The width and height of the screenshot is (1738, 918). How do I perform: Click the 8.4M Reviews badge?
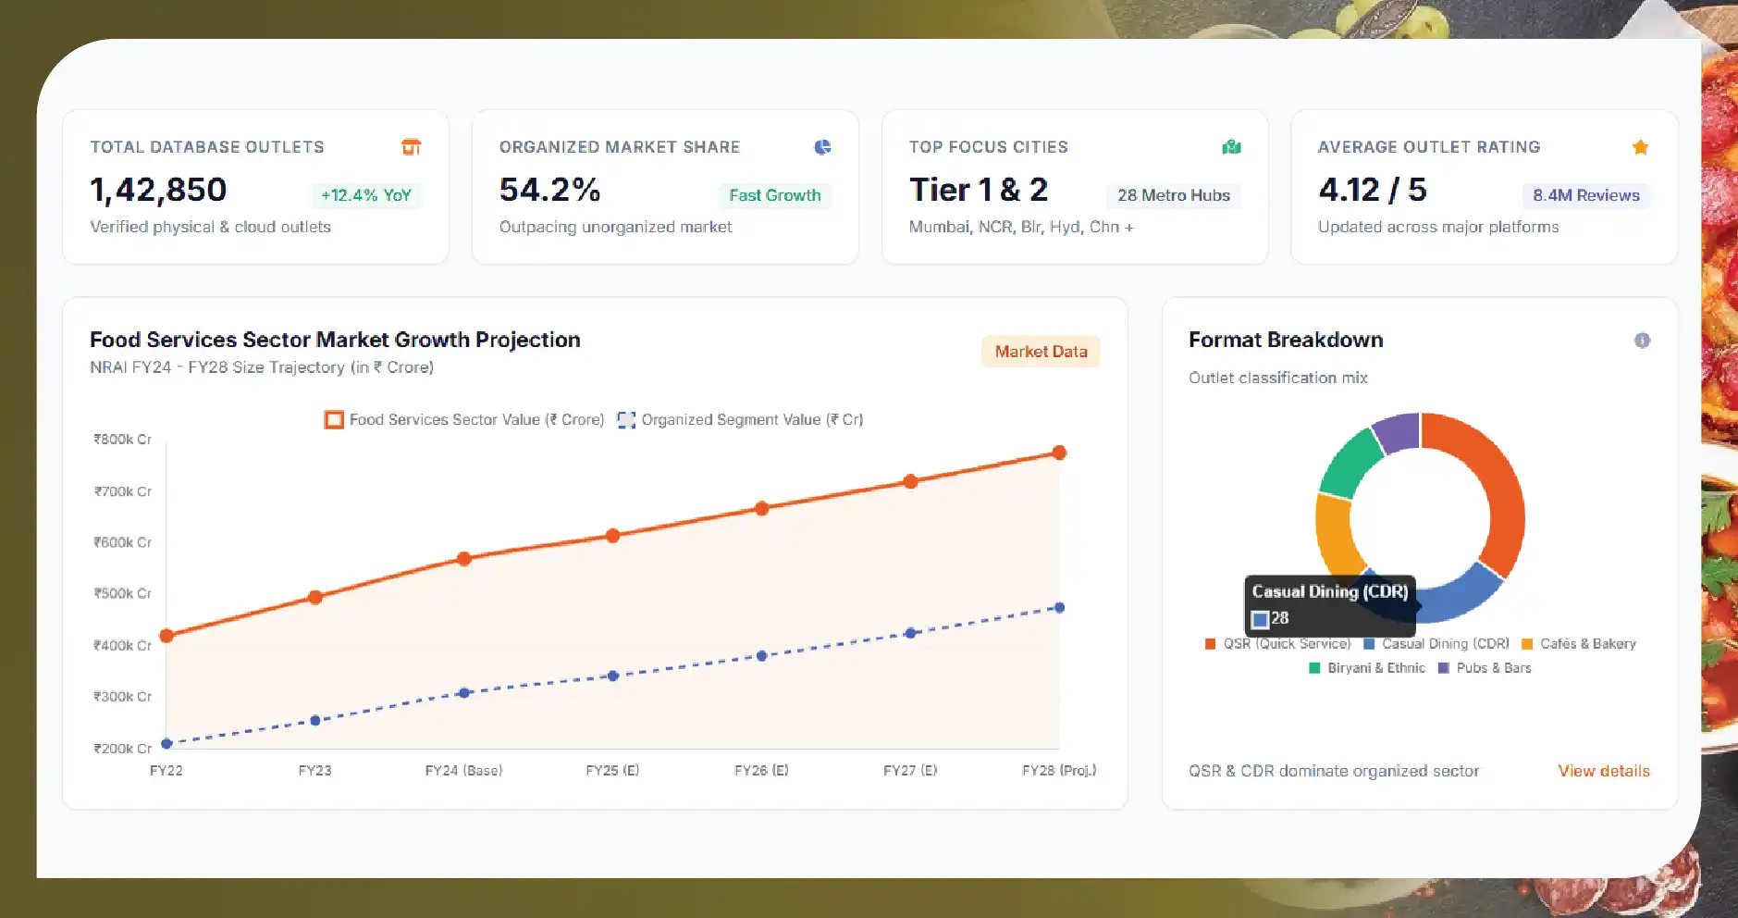click(1585, 195)
